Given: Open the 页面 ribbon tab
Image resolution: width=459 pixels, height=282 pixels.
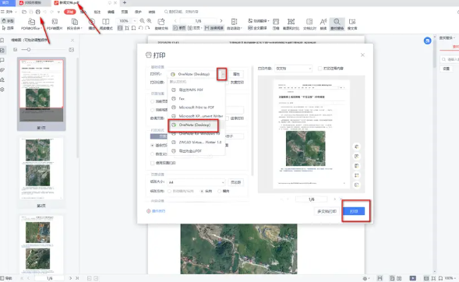Looking at the screenshot, I should point(125,12).
